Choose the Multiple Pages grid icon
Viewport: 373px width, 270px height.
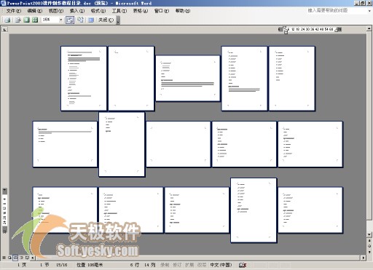tap(35, 20)
